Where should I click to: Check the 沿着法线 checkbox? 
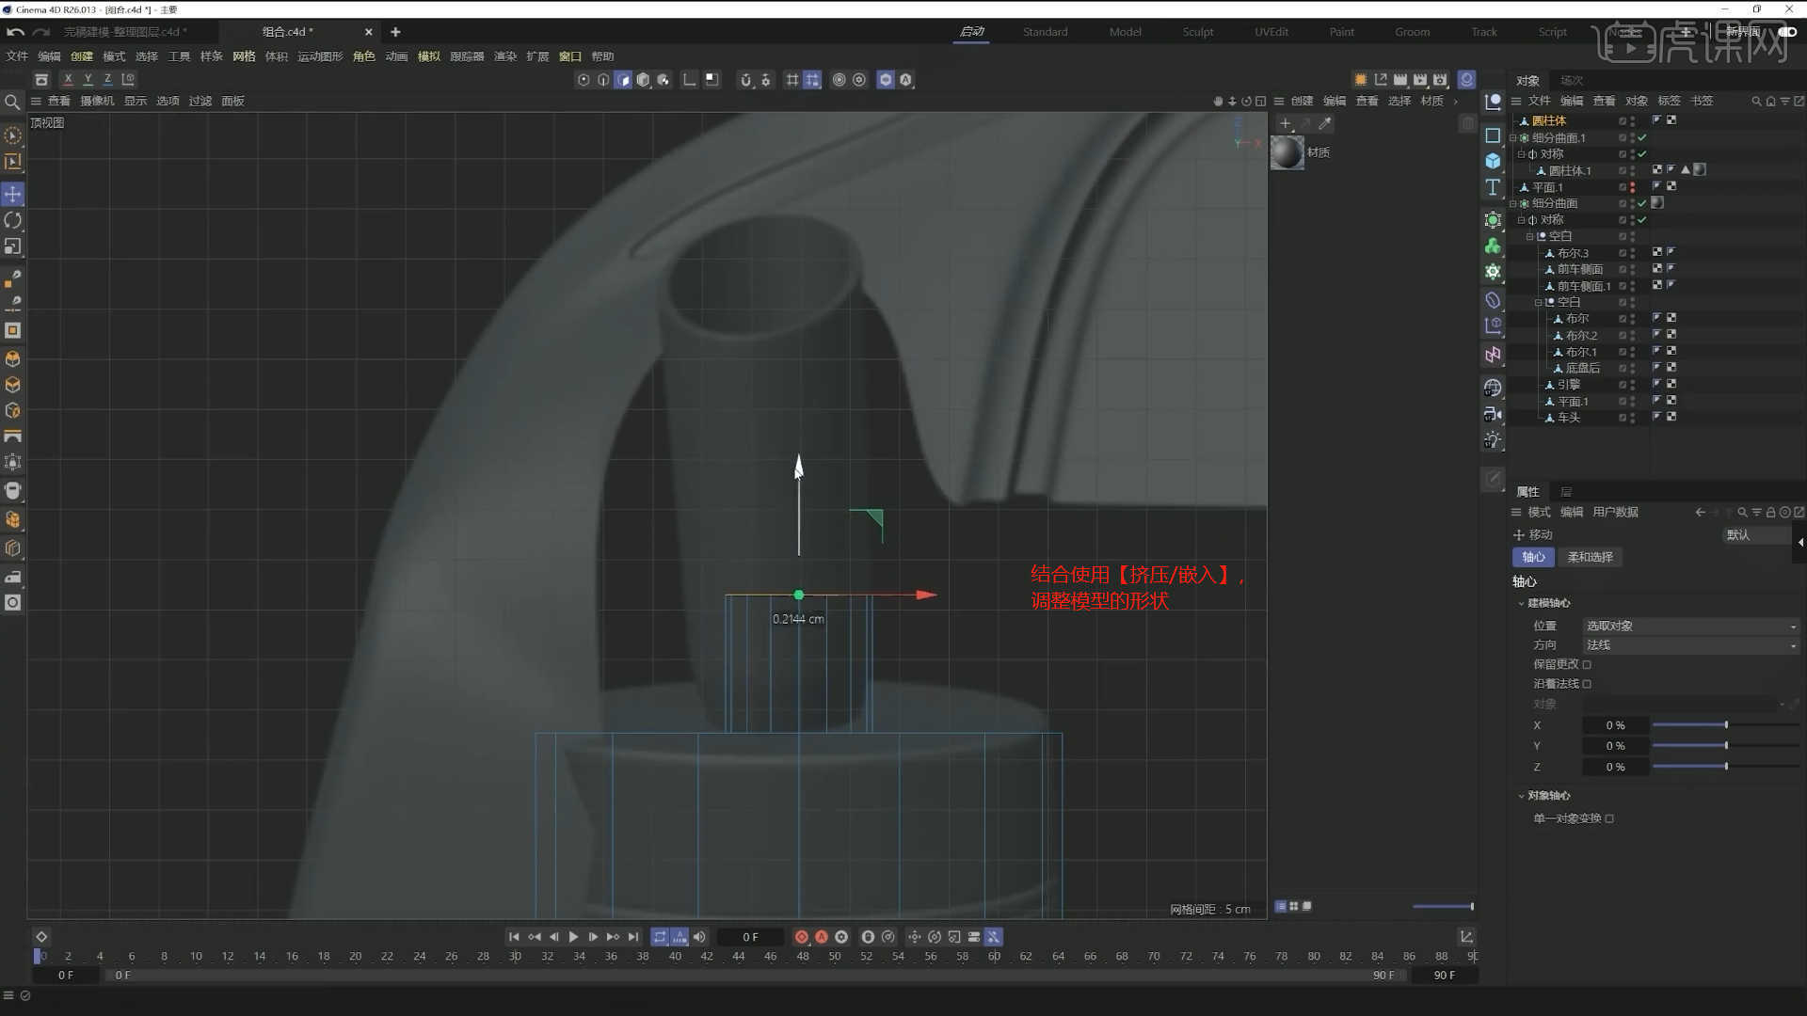(x=1587, y=684)
